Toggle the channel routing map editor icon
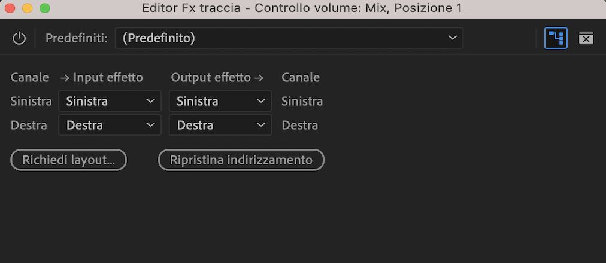606x263 pixels. pyautogui.click(x=556, y=38)
